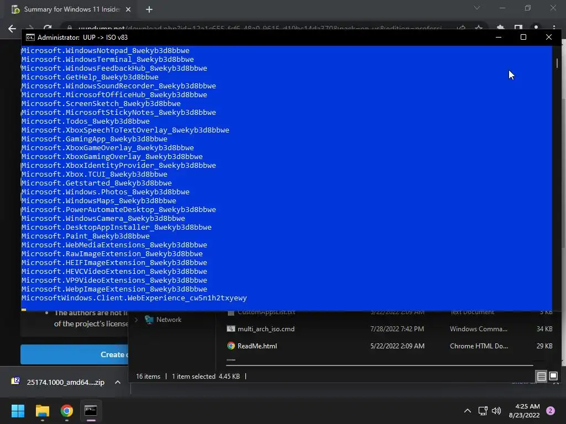Open the 25174.1000_amd64 zip download
The width and height of the screenshot is (566, 424).
65,382
